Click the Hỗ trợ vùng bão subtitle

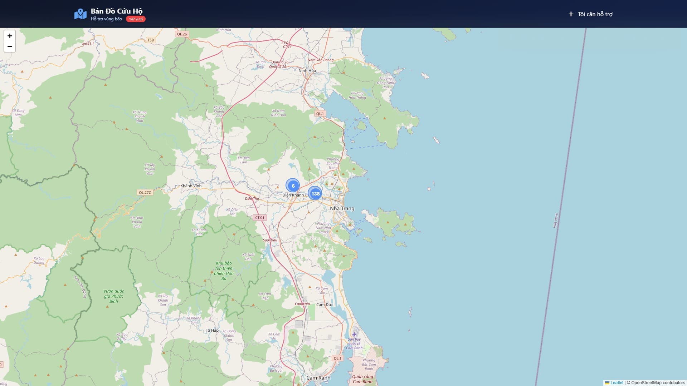(106, 19)
